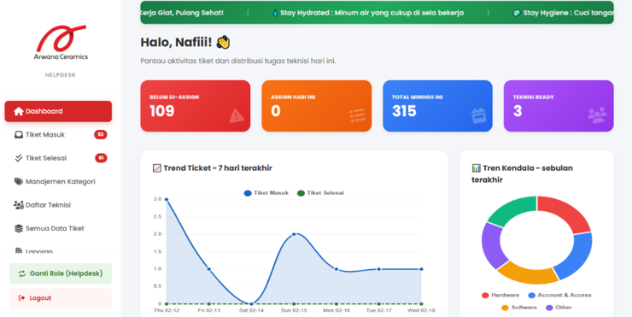Open the Daftar Teknisi menu
The width and height of the screenshot is (632, 317).
click(58, 205)
